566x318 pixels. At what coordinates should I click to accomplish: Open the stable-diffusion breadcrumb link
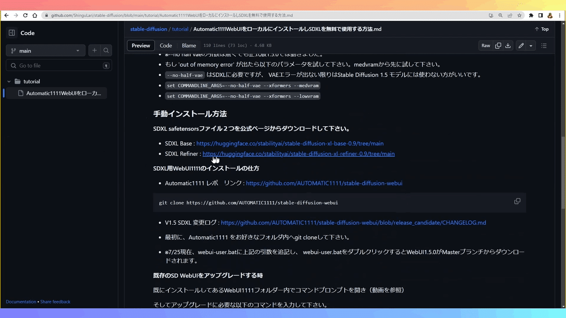(149, 29)
